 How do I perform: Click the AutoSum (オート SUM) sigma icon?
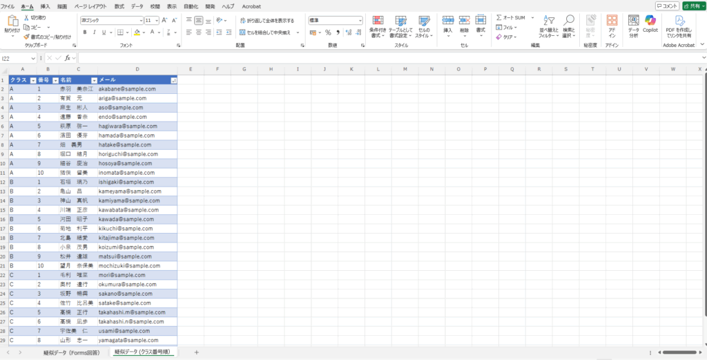(x=498, y=17)
